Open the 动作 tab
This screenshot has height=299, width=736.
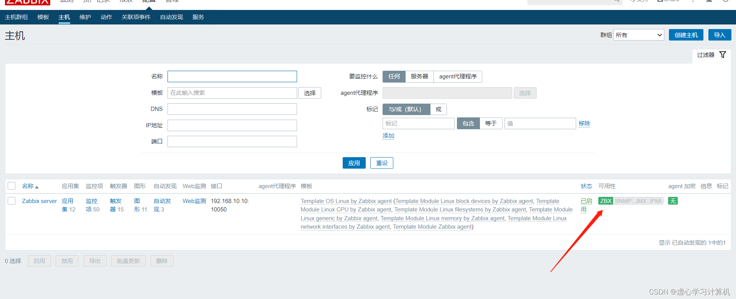pos(106,17)
